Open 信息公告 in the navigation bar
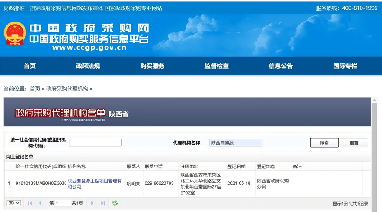382x212 pixels. coord(281,66)
